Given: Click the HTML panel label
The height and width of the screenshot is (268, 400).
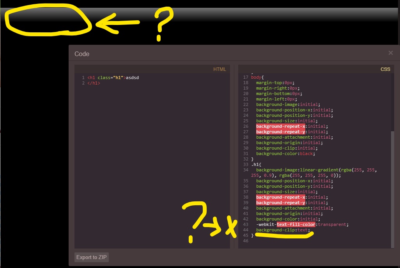Looking at the screenshot, I should pos(219,69).
